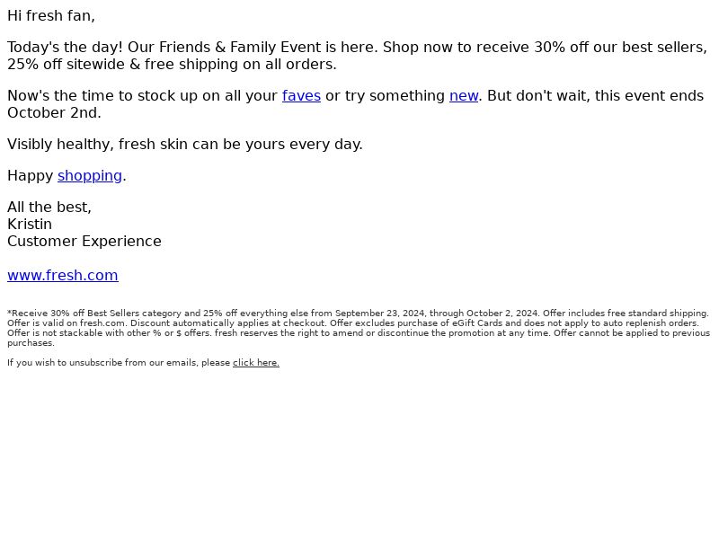Click the word 'Happy' before shopping link
This screenshot has height=539, width=719.
point(31,175)
